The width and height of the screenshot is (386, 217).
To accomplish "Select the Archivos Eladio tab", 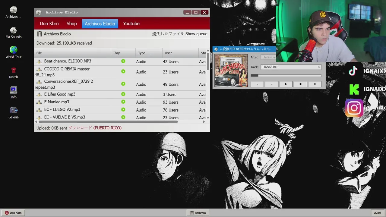I will coord(100,24).
